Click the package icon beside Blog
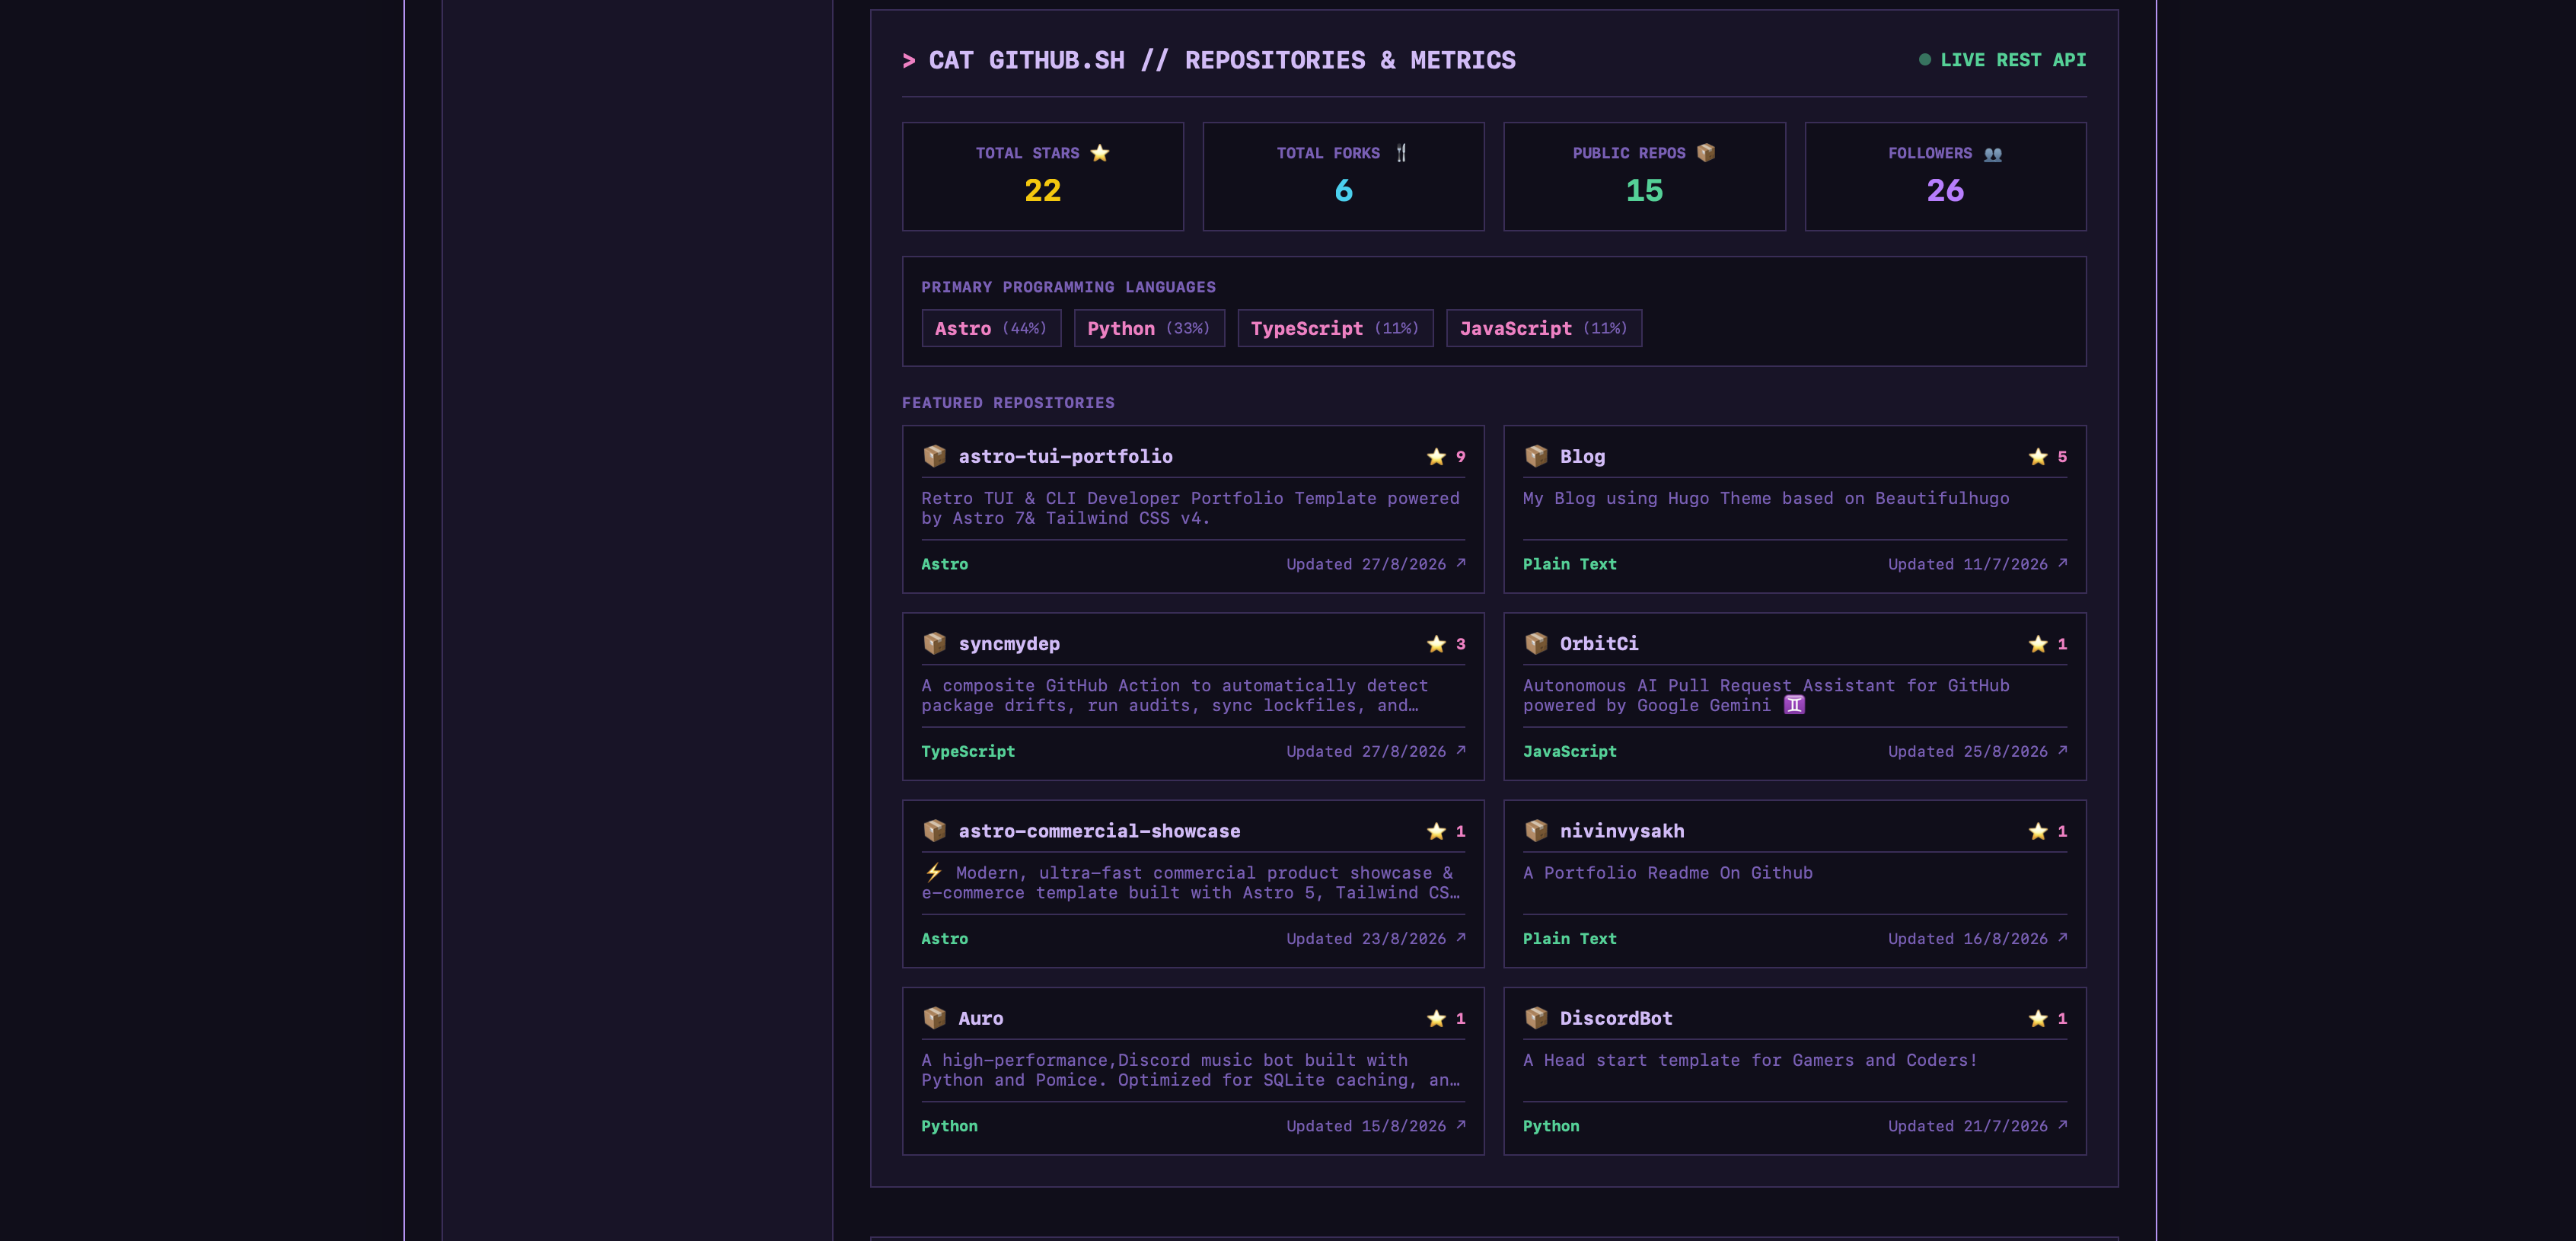Image resolution: width=2576 pixels, height=1241 pixels. tap(1536, 456)
